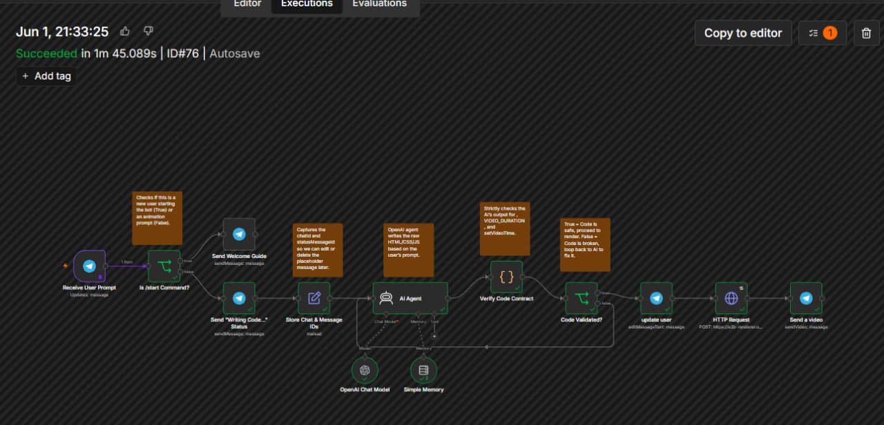Select the Store Chat & Message IDs node
This screenshot has width=884, height=425.
314,298
